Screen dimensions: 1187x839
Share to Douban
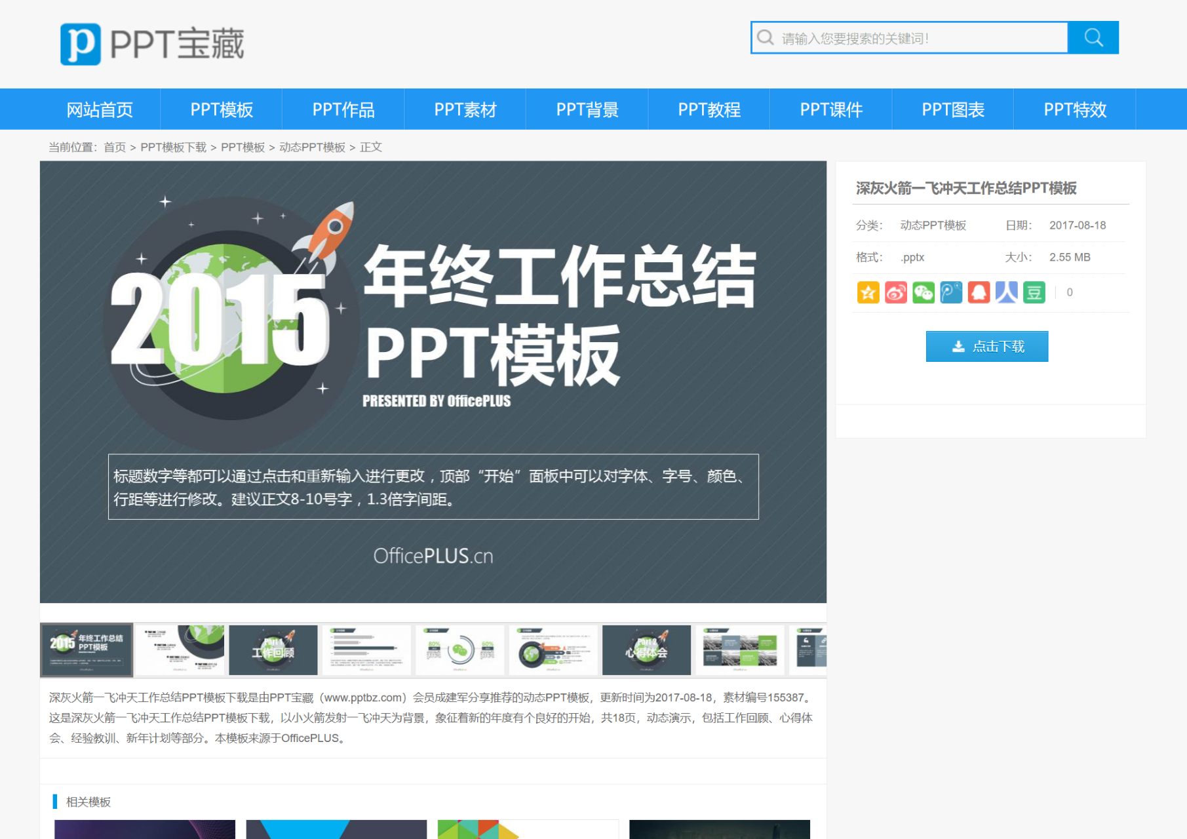[1034, 292]
